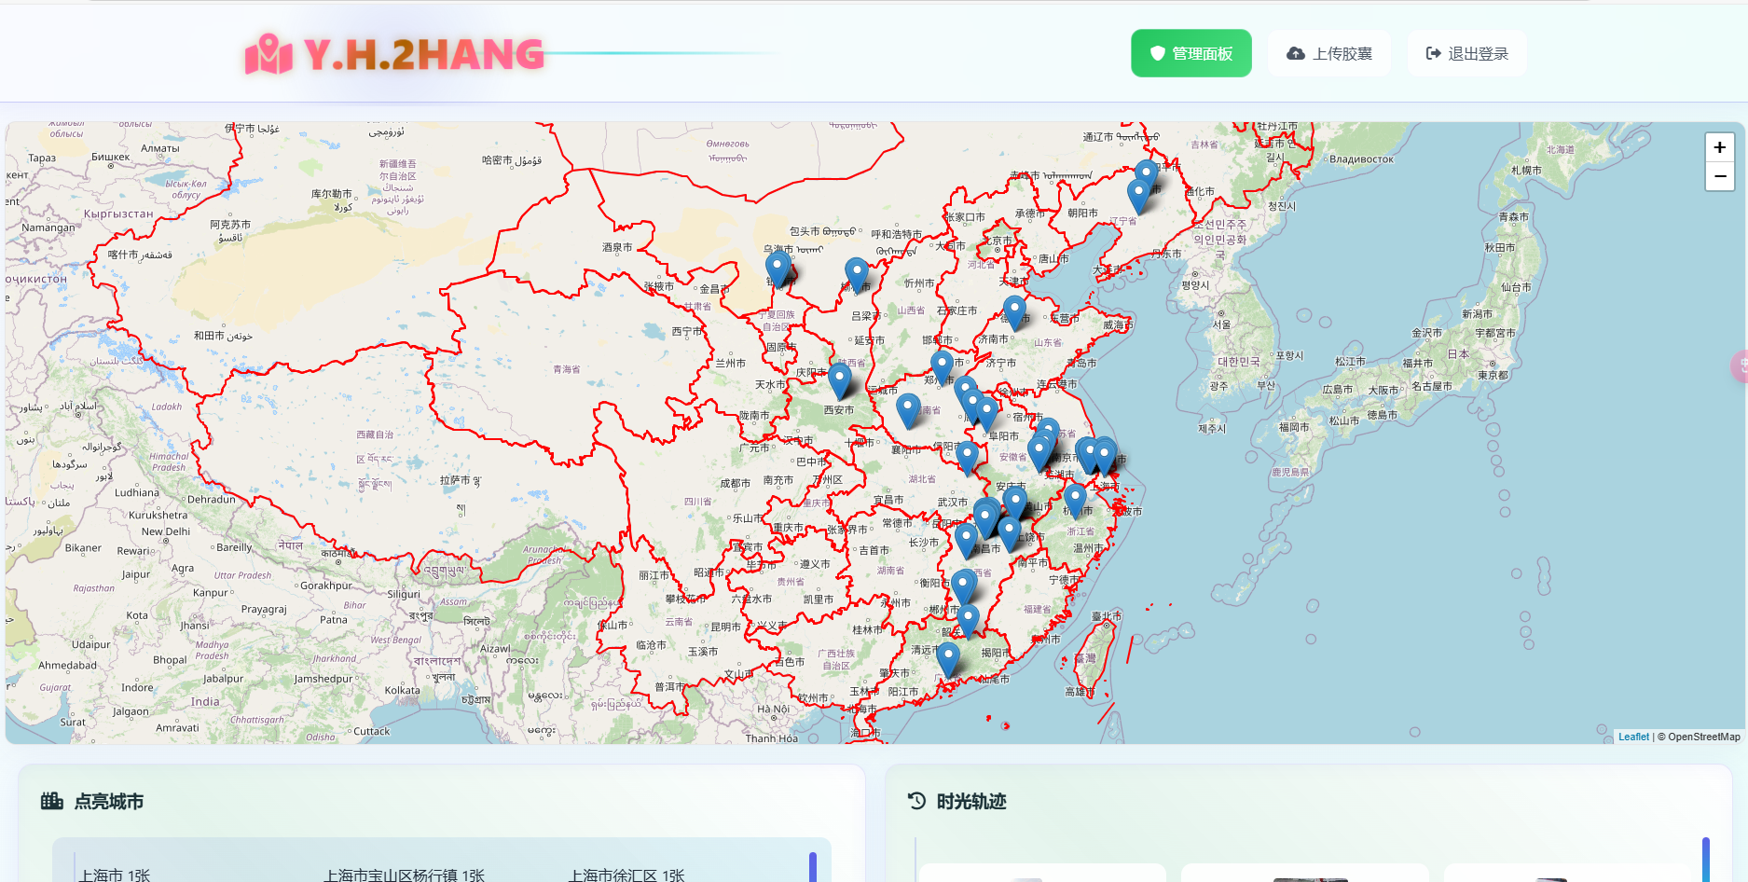Open the marker at 郑州市

pos(942,365)
